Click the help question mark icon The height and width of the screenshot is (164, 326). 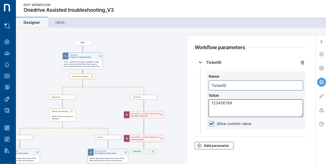[x=321, y=124]
